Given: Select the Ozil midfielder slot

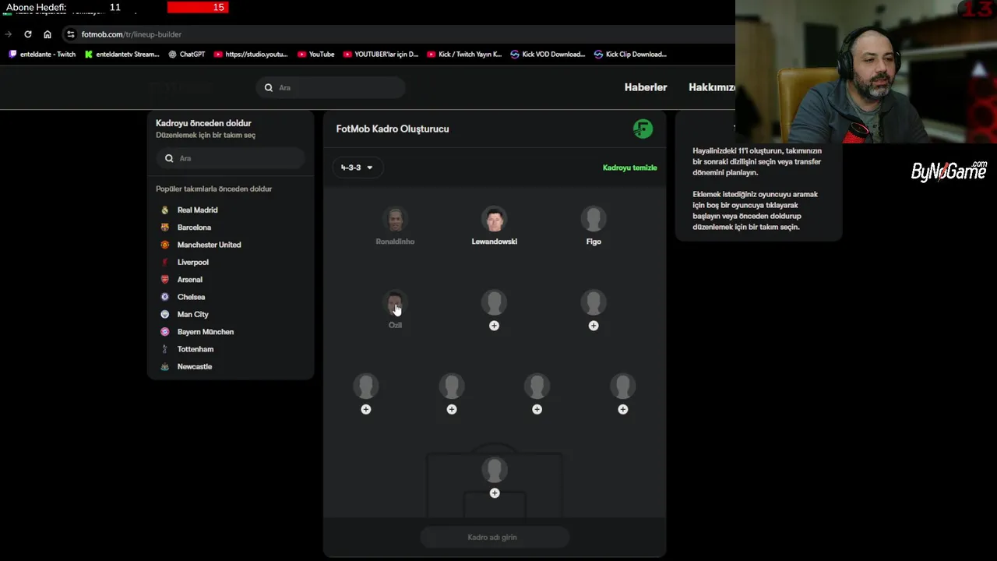Looking at the screenshot, I should pos(395,309).
